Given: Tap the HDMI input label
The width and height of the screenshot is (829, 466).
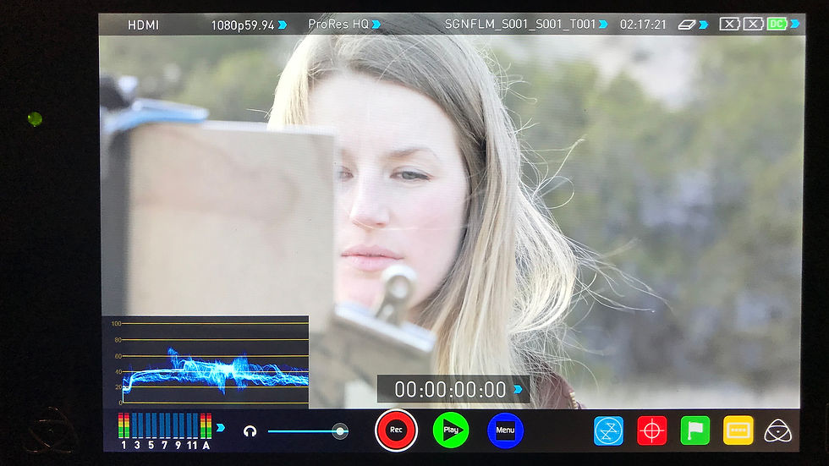Looking at the screenshot, I should [143, 25].
